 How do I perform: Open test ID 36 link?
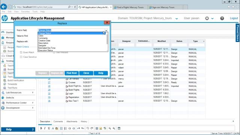(x=49, y=101)
